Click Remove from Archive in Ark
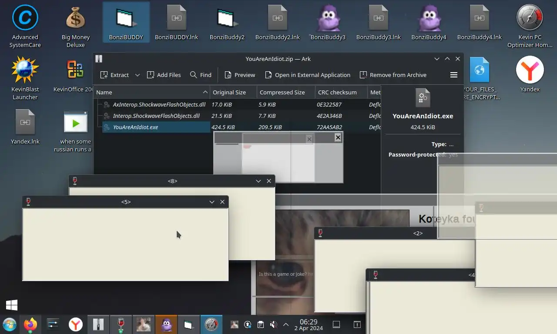Viewport: 557px width, 334px height. pos(393,75)
